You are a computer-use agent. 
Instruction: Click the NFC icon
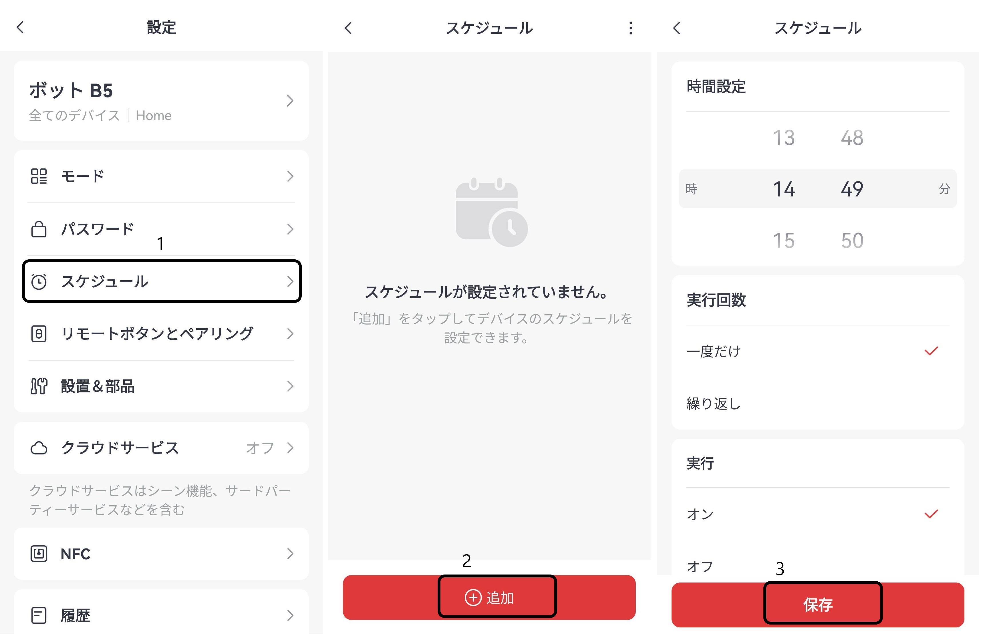coord(39,554)
